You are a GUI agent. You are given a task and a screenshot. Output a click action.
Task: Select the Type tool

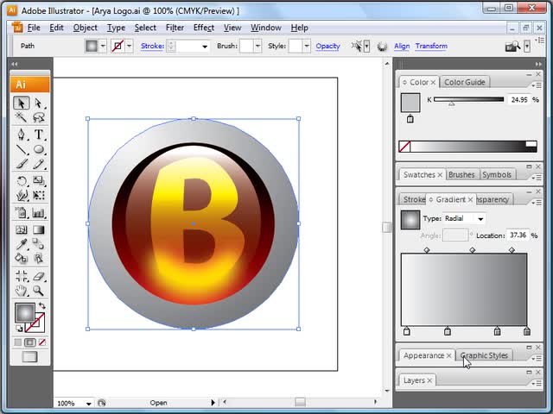38,135
